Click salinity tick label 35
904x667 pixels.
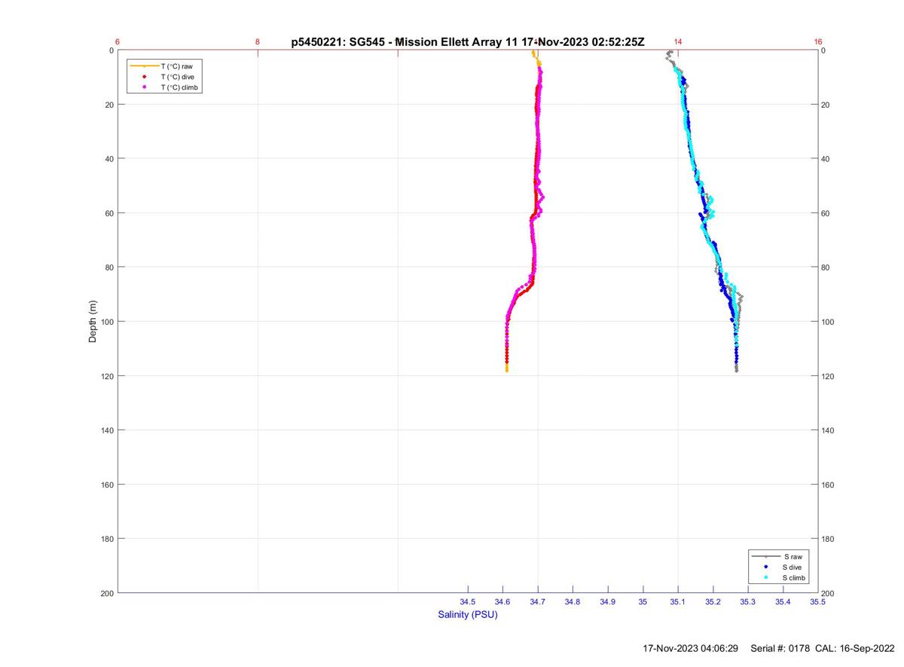coord(643,602)
